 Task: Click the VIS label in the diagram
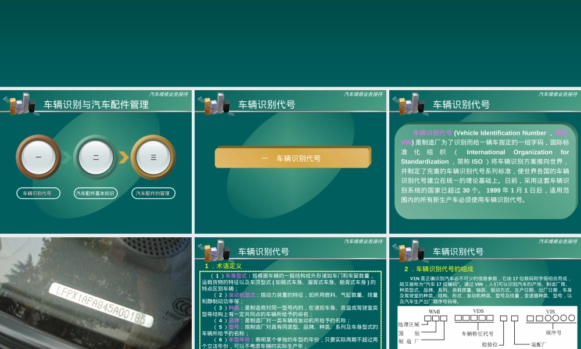(x=550, y=312)
